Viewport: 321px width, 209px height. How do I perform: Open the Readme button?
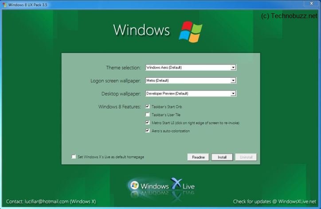coord(198,157)
